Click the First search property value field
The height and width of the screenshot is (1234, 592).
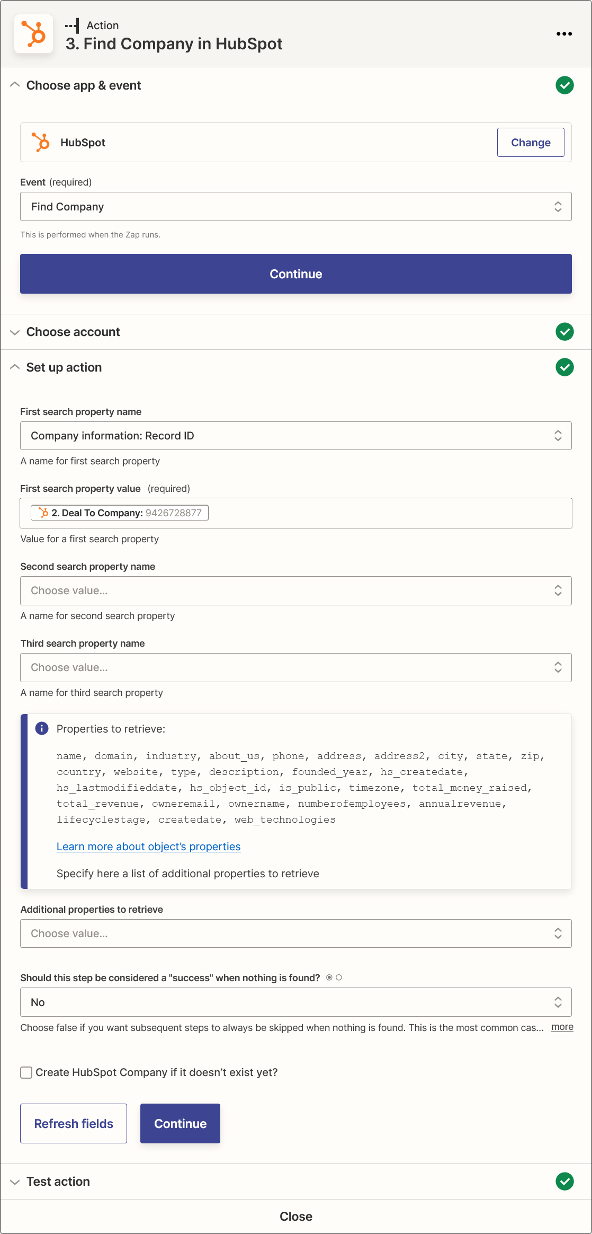(x=296, y=513)
